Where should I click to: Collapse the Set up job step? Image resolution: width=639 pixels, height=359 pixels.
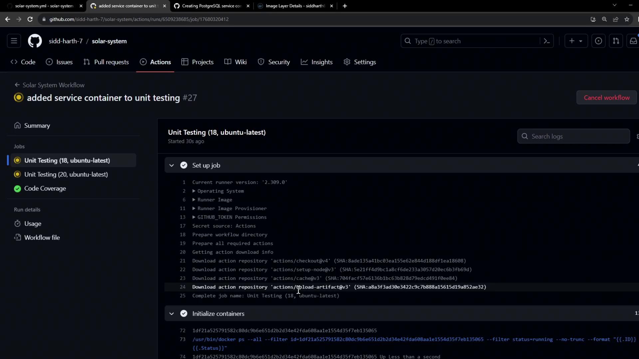click(171, 165)
